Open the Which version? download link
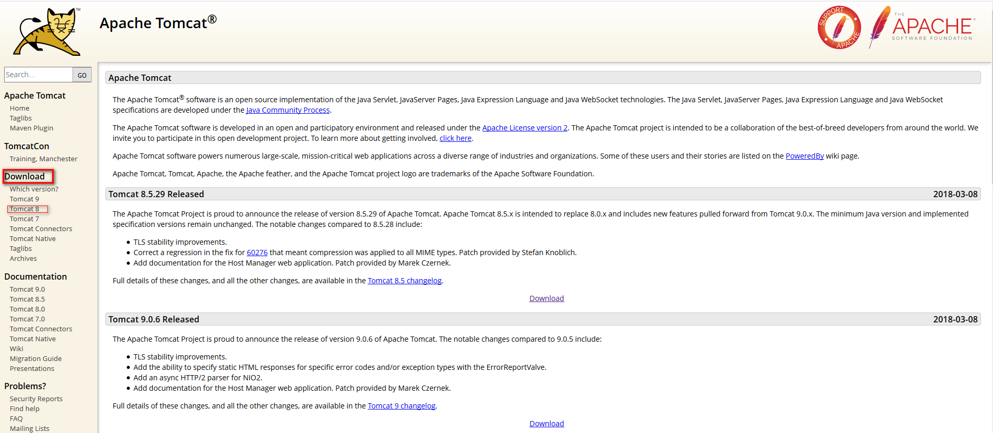Image resolution: width=993 pixels, height=433 pixels. point(34,189)
